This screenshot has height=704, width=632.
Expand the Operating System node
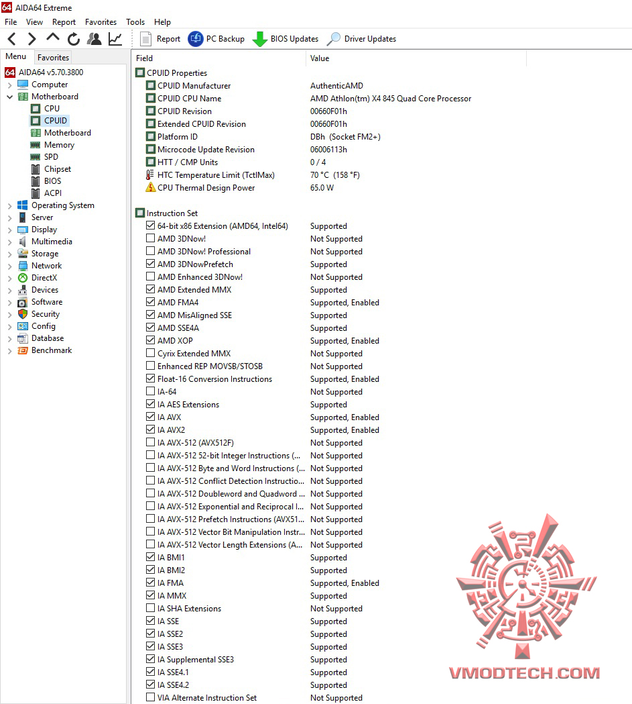tap(9, 205)
